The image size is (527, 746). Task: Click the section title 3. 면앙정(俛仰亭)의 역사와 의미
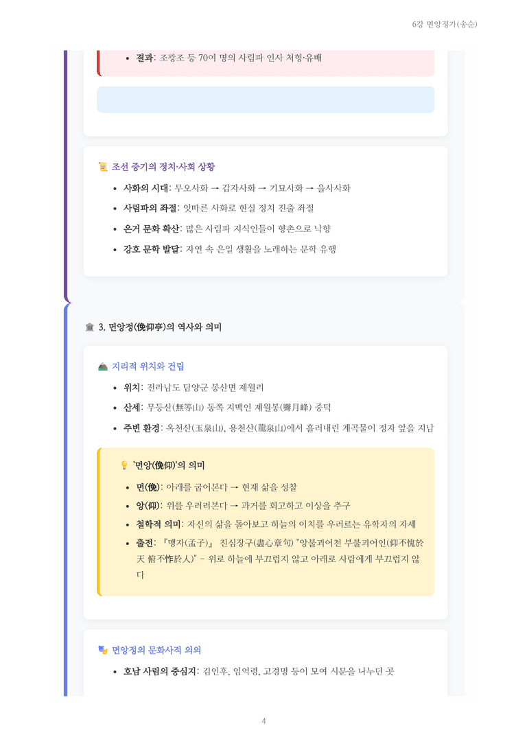click(x=160, y=327)
